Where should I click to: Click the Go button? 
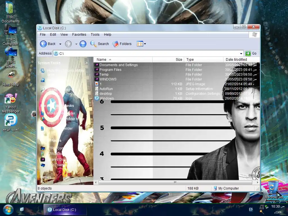point(251,53)
